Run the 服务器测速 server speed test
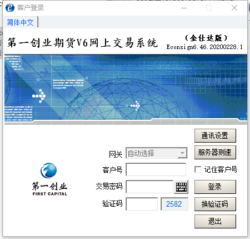Viewport: 250px width, 239px height. (215, 153)
